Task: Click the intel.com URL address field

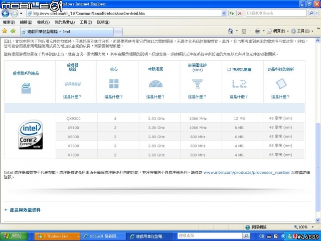Action: (x=124, y=14)
